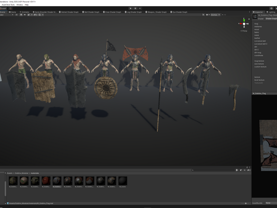Click the center cube of the orientation gizmo
Screen dimensions: 277x208
coord(244,24)
